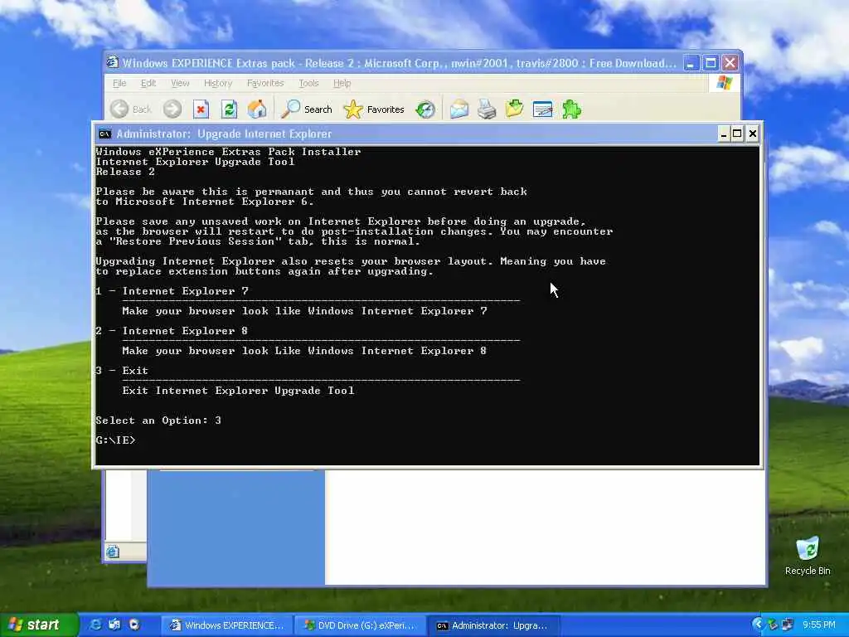Open the Edit menu in the browser
This screenshot has width=849, height=637.
[148, 83]
